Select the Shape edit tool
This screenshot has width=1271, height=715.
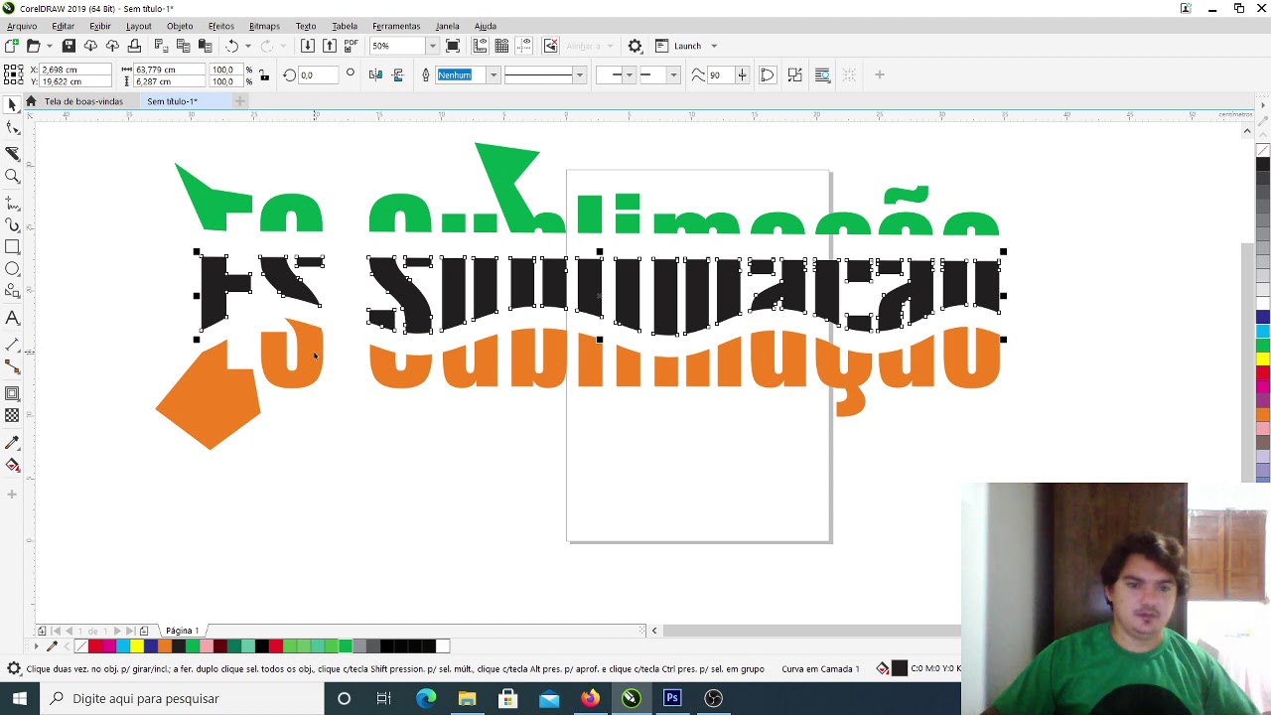pos(12,128)
